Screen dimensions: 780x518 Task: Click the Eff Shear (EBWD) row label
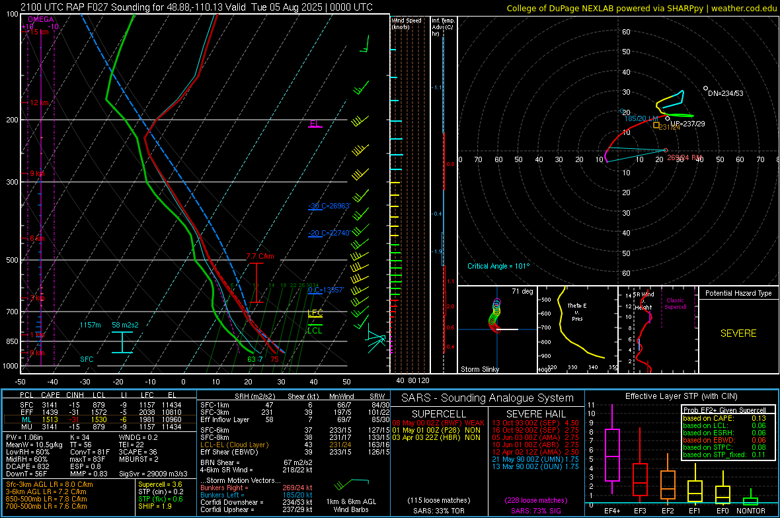[229, 453]
